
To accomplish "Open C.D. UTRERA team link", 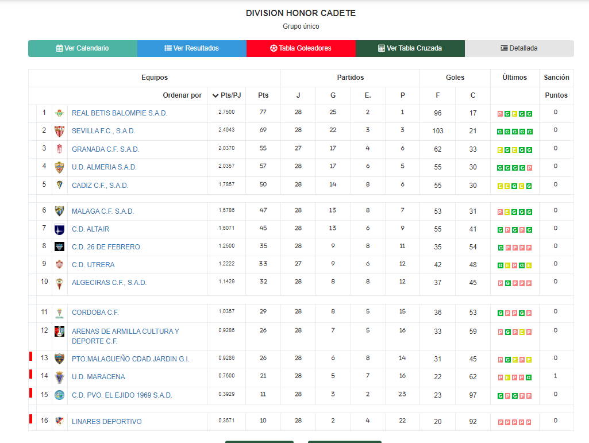I will [93, 265].
